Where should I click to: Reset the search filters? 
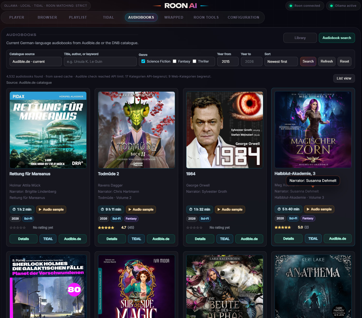point(344,61)
